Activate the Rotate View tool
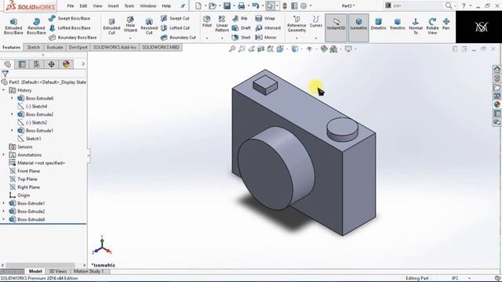The width and height of the screenshot is (502, 282). (432, 26)
